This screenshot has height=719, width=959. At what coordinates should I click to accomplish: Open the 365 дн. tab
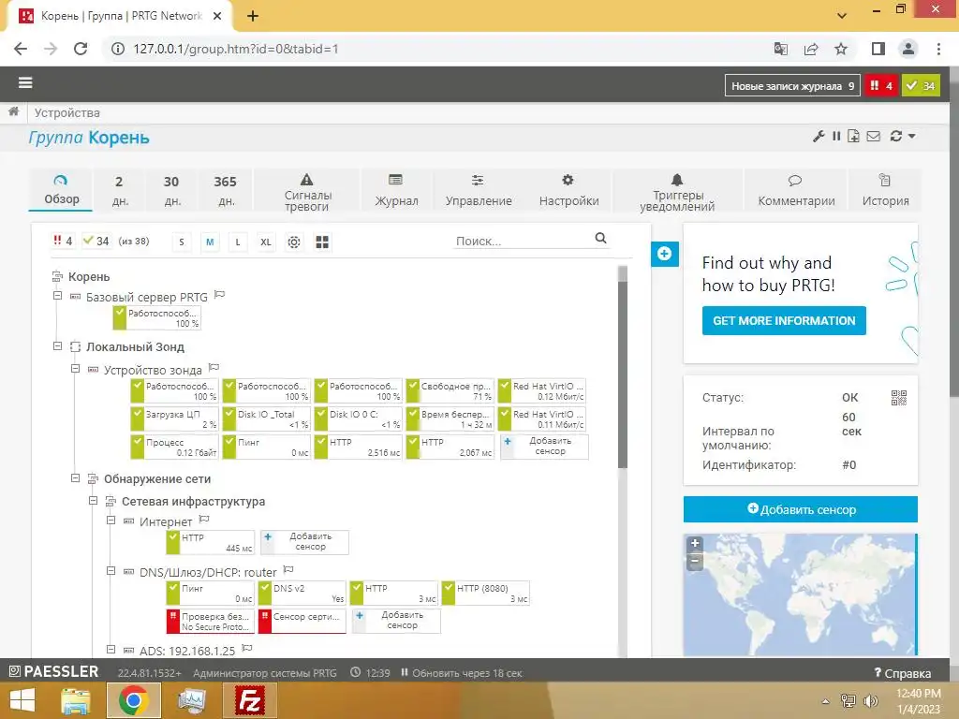(x=226, y=190)
